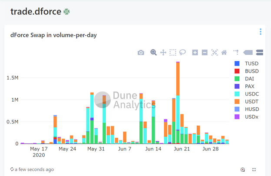Click 'a few seconds ago' refresh text

coord(34,169)
